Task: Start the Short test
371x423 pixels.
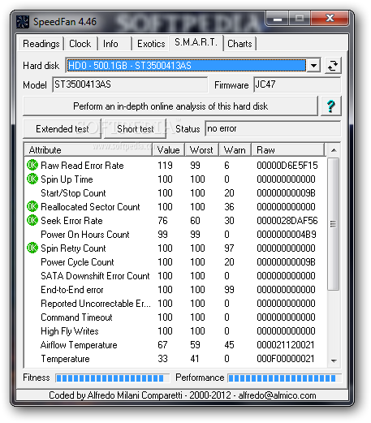Action: 136,129
